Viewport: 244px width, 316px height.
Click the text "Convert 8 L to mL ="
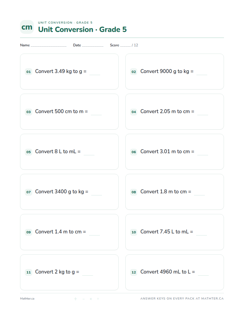pyautogui.click(x=58, y=151)
